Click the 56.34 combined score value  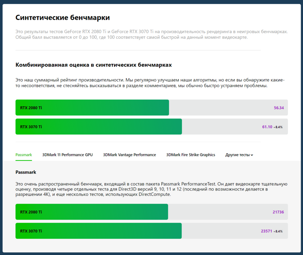click(279, 108)
